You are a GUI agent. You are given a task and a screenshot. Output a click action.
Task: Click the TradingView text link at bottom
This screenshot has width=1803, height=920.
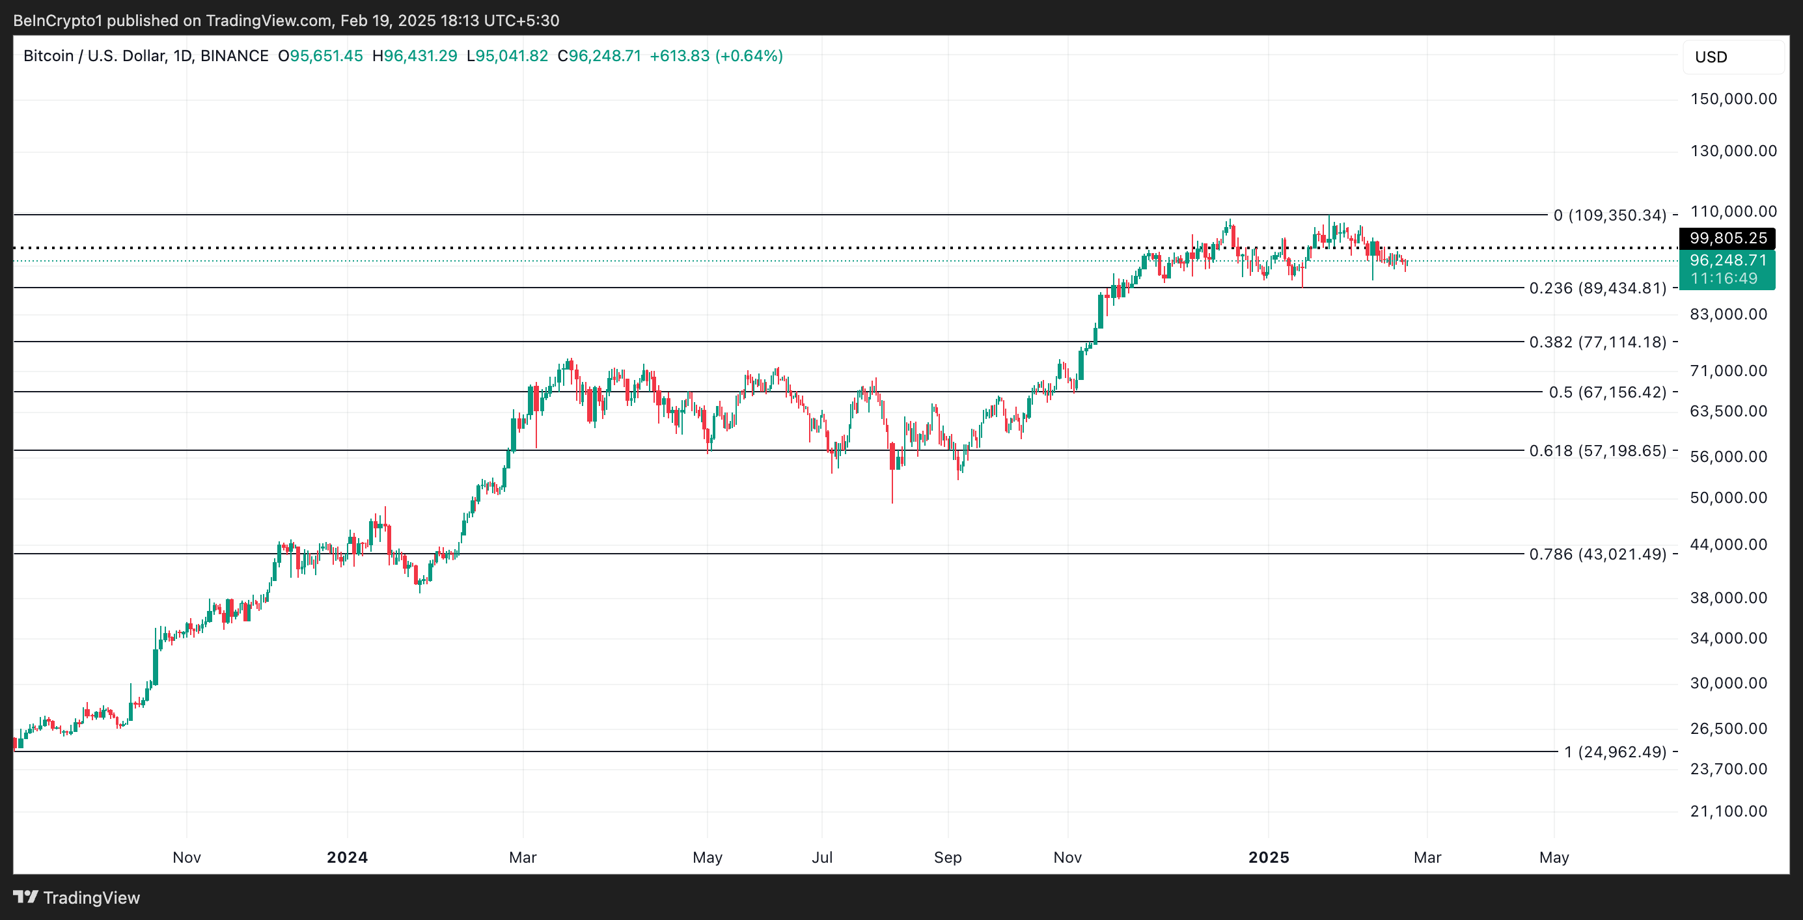point(91,898)
